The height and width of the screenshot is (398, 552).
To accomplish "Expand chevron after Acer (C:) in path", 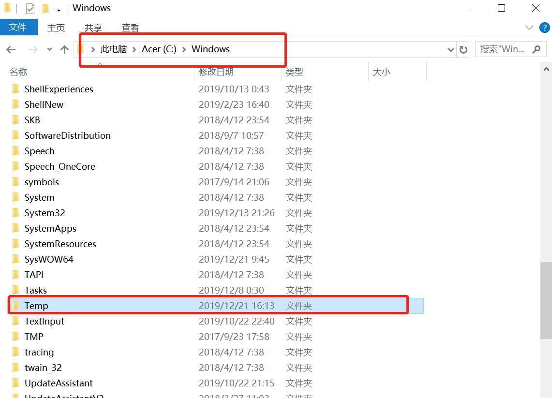I will pos(184,50).
